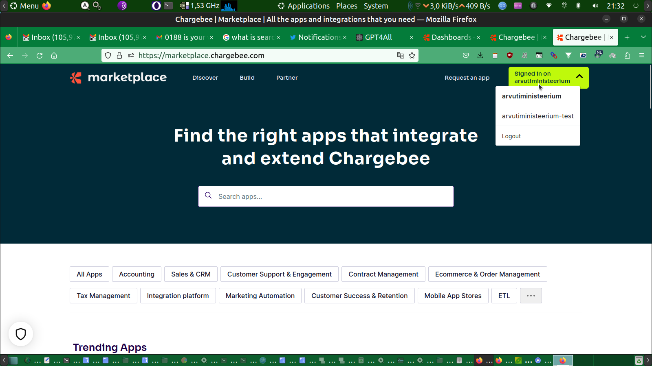Open the Firefox downloads icon
This screenshot has width=652, height=366.
pyautogui.click(x=480, y=56)
